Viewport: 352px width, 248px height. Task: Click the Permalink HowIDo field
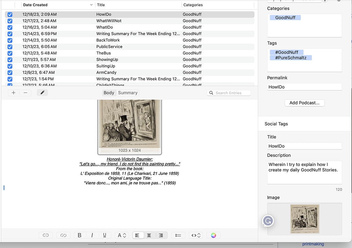tap(304, 87)
